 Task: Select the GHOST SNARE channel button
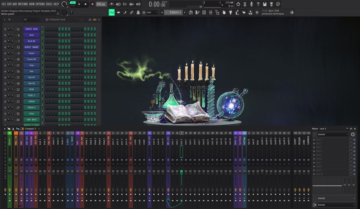click(x=31, y=47)
